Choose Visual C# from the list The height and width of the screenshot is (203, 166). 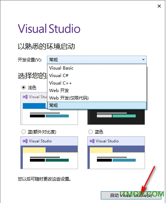[97, 76]
